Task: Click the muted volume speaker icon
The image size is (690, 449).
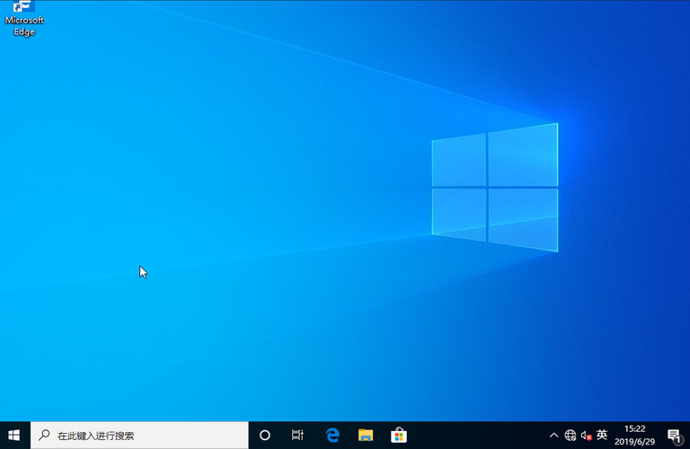Action: click(586, 436)
